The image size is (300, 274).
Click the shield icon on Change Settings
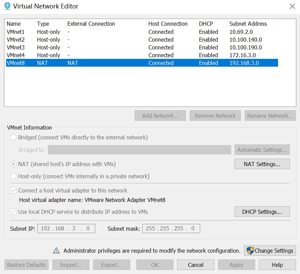[x=250, y=251]
